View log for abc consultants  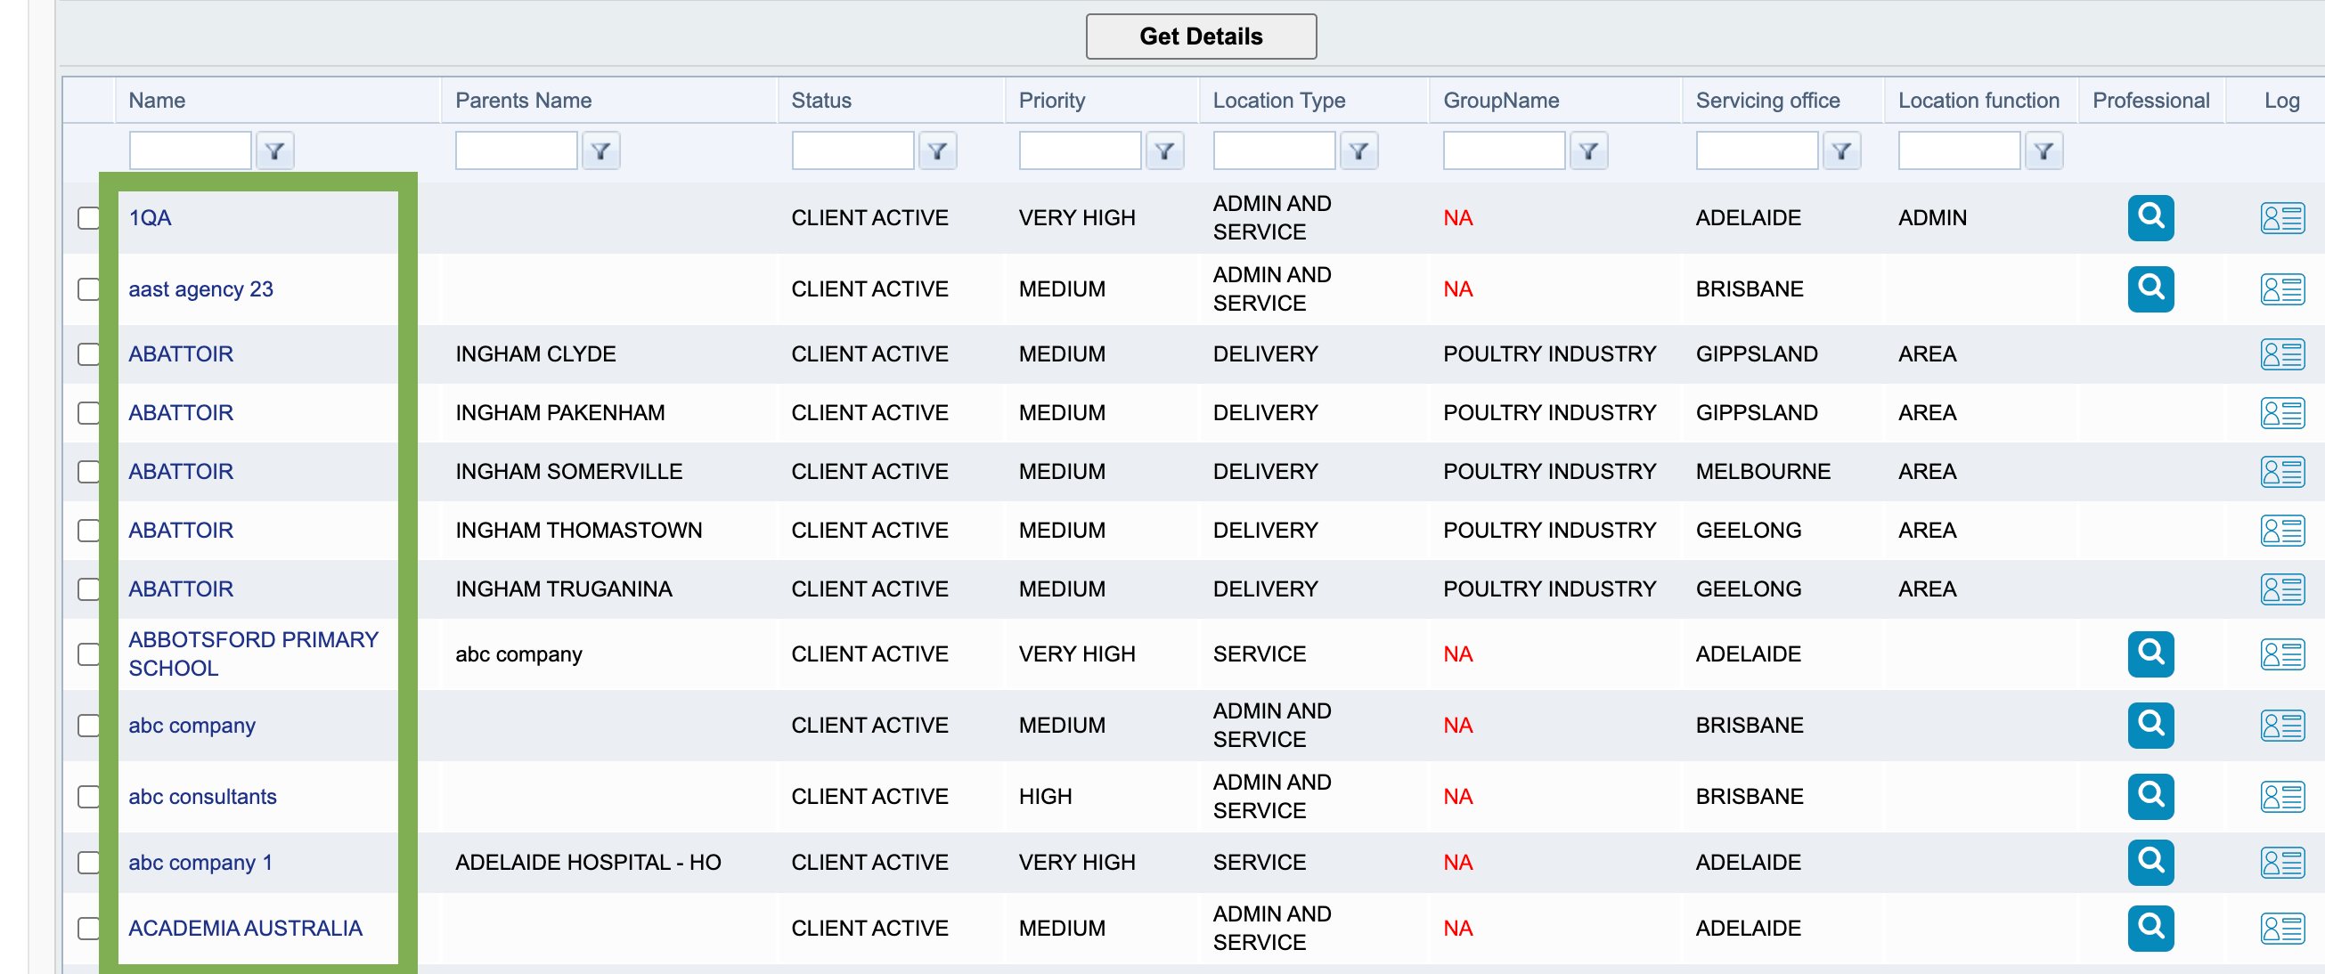tap(2281, 795)
